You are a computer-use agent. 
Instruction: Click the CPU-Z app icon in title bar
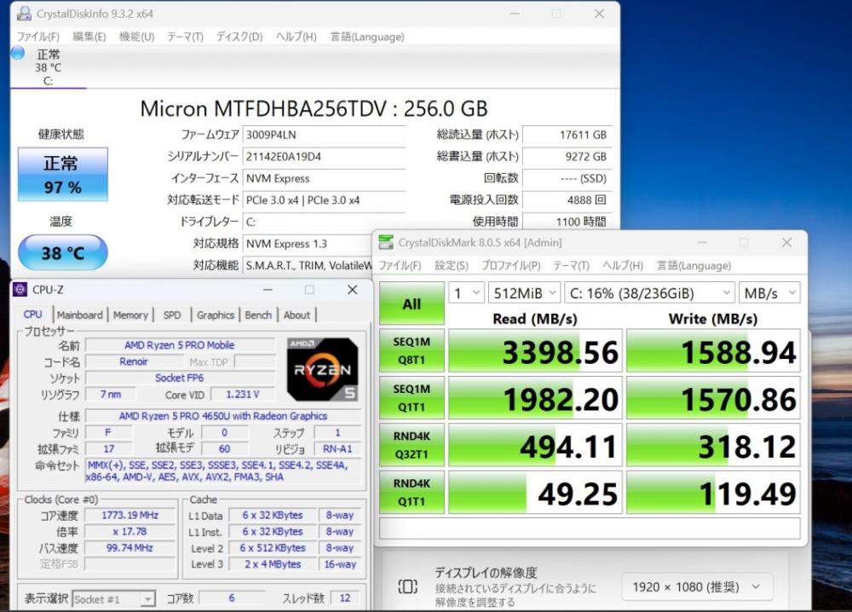20,290
